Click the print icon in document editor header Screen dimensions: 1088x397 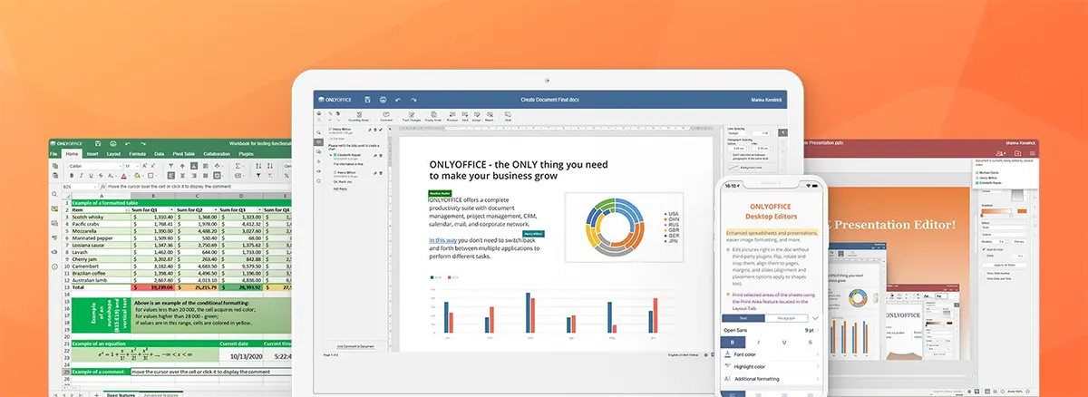coord(383,100)
